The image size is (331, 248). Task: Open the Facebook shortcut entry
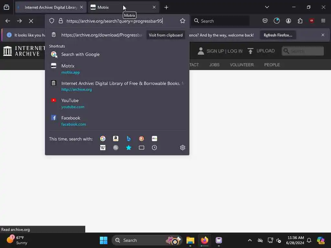pos(117,121)
